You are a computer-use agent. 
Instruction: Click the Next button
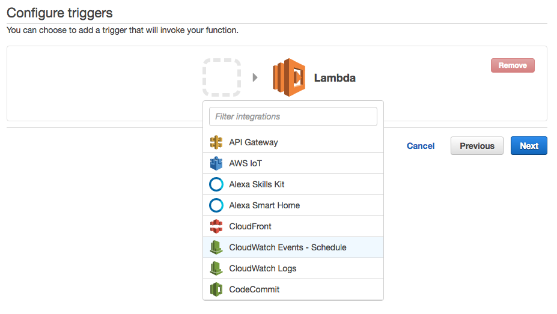pos(529,146)
